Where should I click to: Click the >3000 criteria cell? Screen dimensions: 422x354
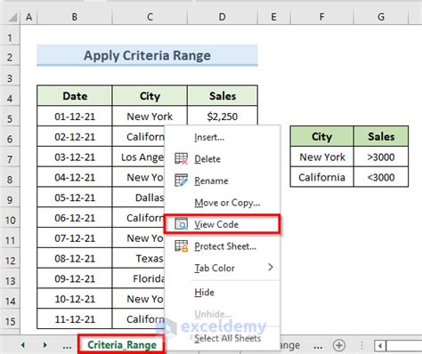coord(381,157)
